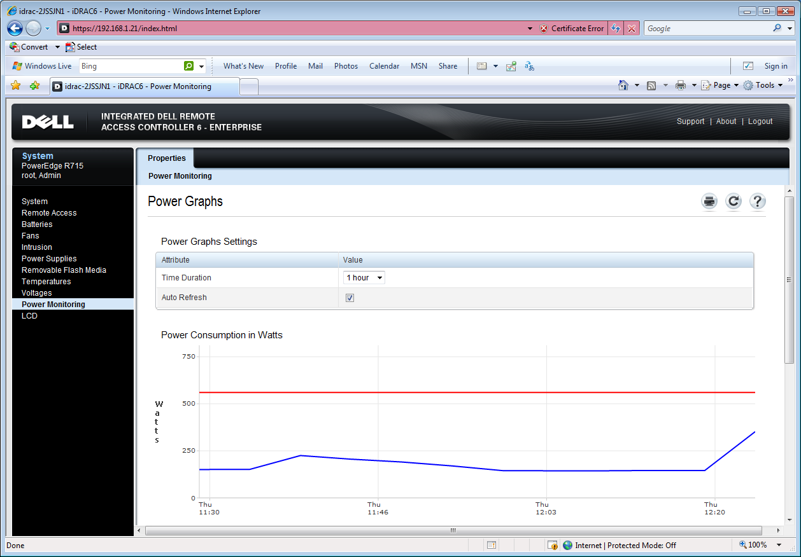
Task: Click the IE refresh button in address bar
Action: click(616, 29)
